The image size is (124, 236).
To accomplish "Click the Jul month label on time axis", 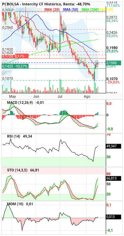I will pos(60,96).
